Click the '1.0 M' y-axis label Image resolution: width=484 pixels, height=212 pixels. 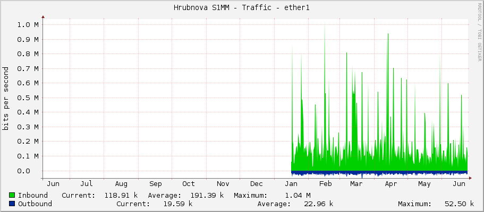pyautogui.click(x=28, y=25)
